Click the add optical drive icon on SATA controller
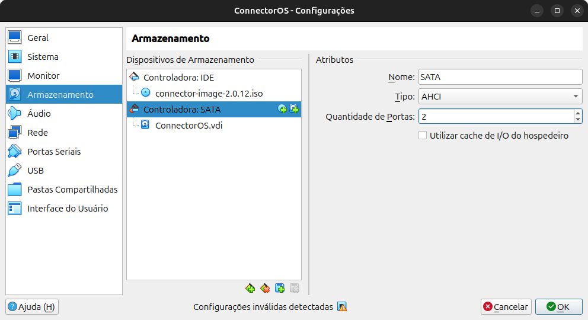 pyautogui.click(x=282, y=109)
